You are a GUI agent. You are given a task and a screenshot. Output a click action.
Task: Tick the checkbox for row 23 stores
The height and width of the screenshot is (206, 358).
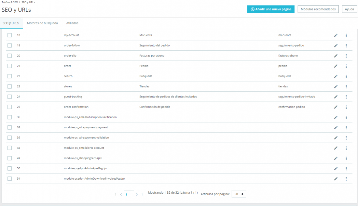coord(9,86)
